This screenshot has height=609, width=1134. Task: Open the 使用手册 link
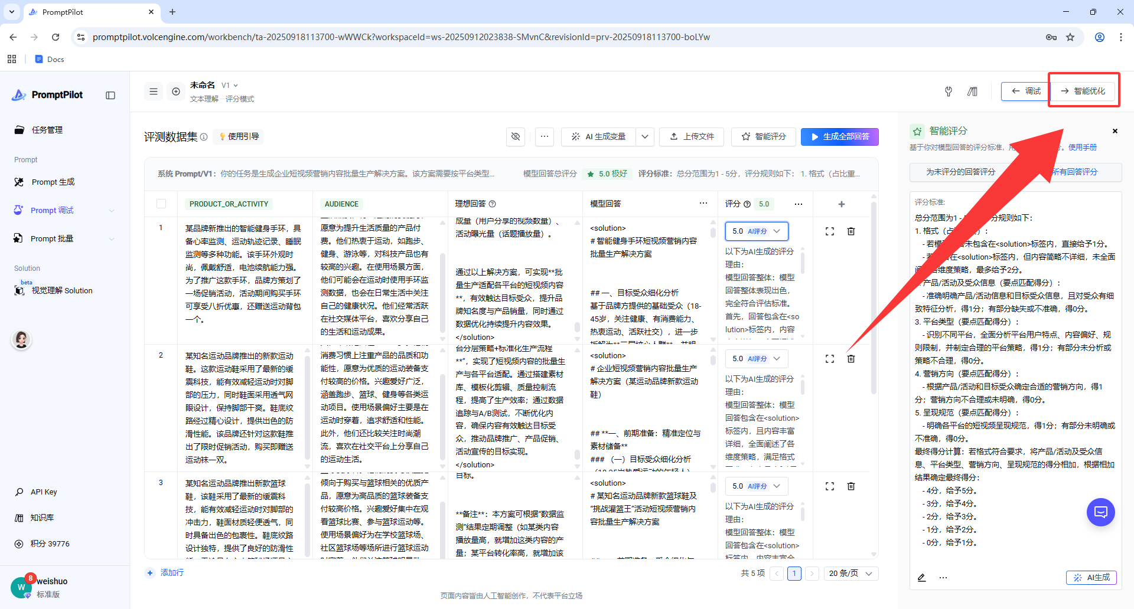pos(1082,148)
